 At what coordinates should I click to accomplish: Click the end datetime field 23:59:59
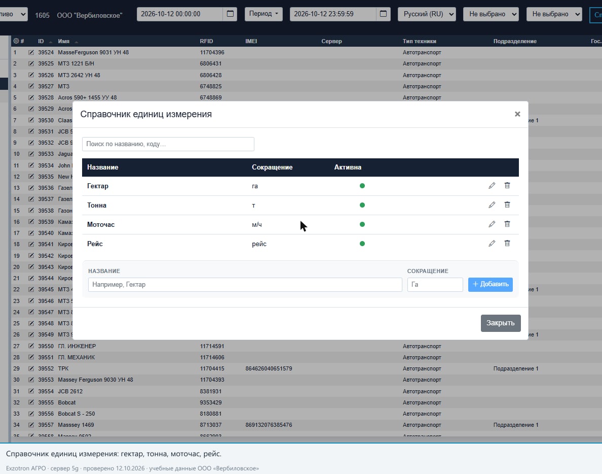point(333,14)
